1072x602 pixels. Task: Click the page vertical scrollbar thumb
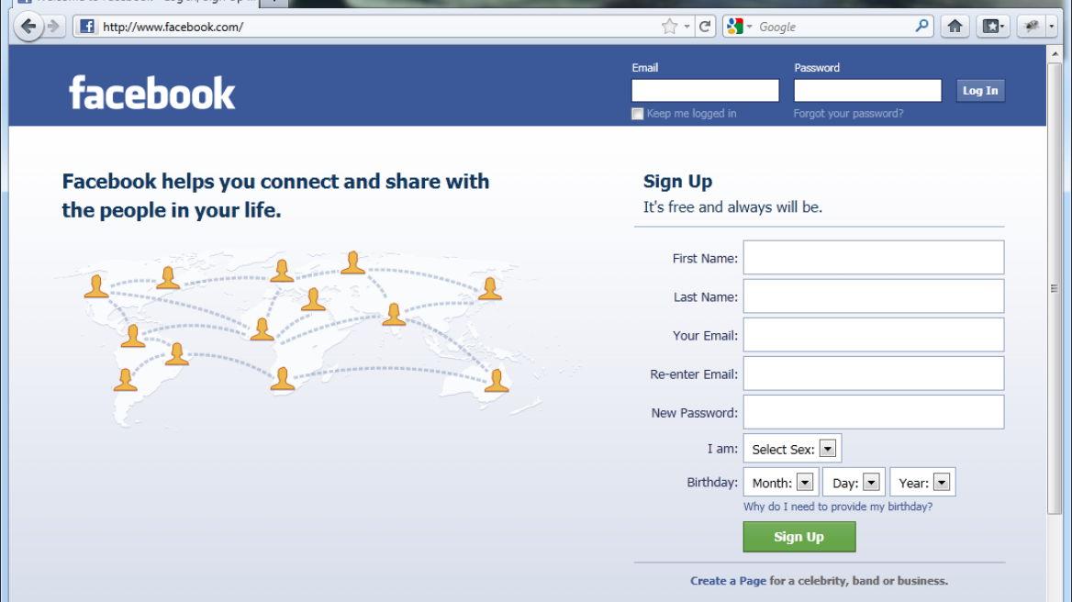coord(1055,288)
